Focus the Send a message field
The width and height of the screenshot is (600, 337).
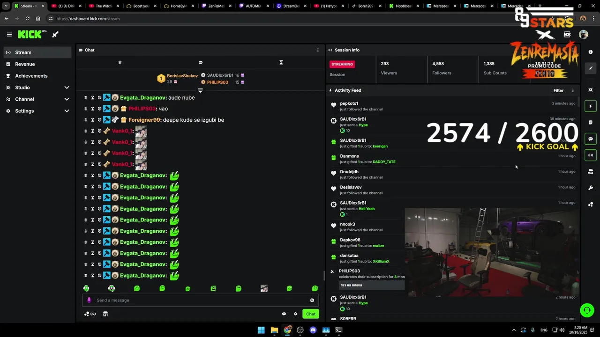coord(201,300)
